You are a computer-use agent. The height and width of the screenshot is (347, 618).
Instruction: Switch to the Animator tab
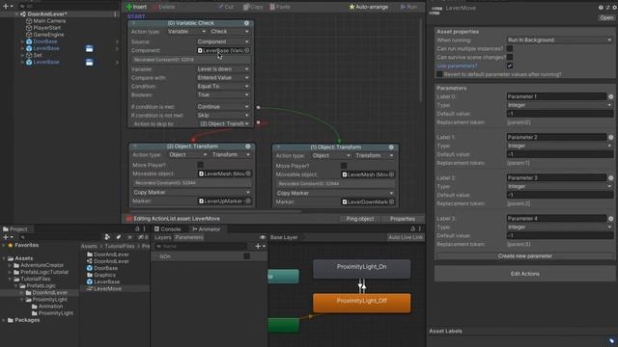tap(206, 229)
